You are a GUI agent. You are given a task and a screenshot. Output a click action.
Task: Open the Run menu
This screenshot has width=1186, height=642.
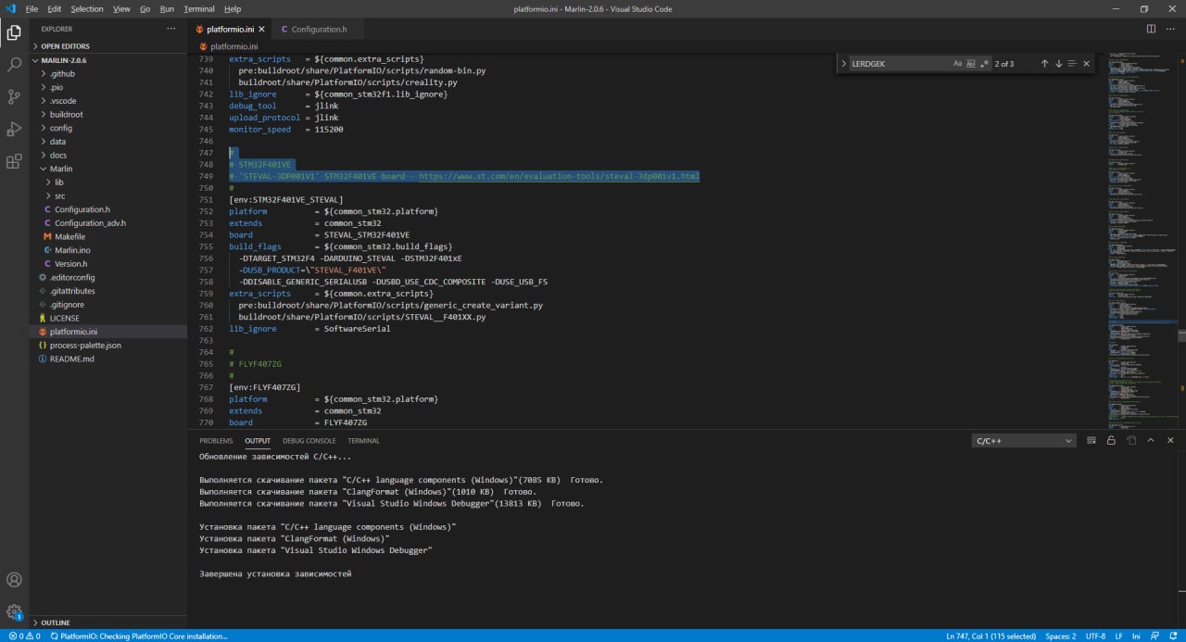coord(167,9)
